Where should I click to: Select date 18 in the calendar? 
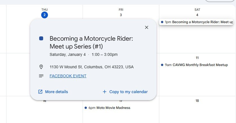[197, 101]
